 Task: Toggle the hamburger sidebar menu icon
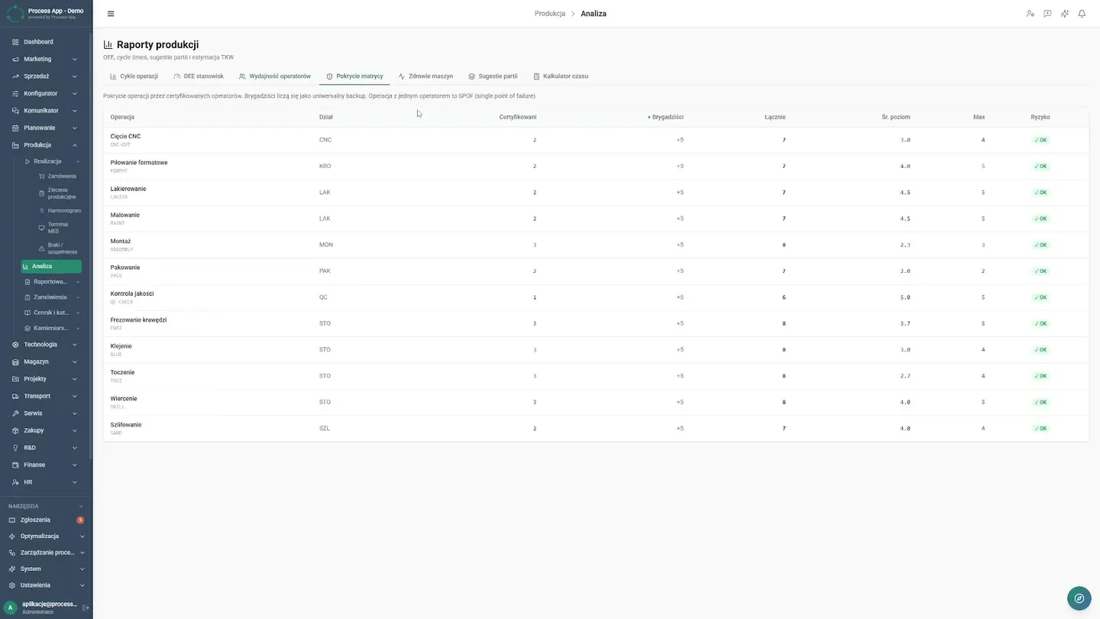pyautogui.click(x=111, y=14)
